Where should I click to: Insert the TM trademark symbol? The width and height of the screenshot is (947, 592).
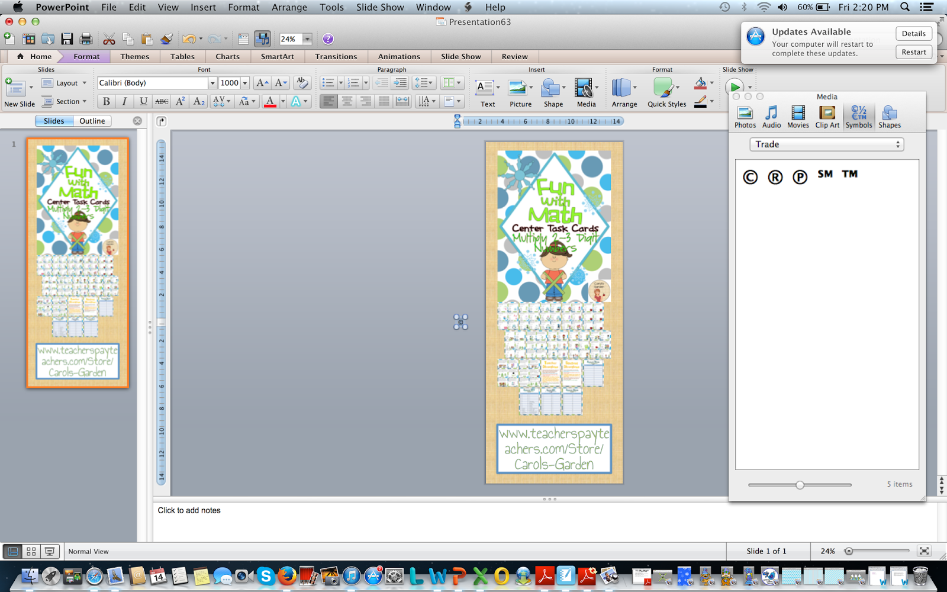pyautogui.click(x=850, y=174)
